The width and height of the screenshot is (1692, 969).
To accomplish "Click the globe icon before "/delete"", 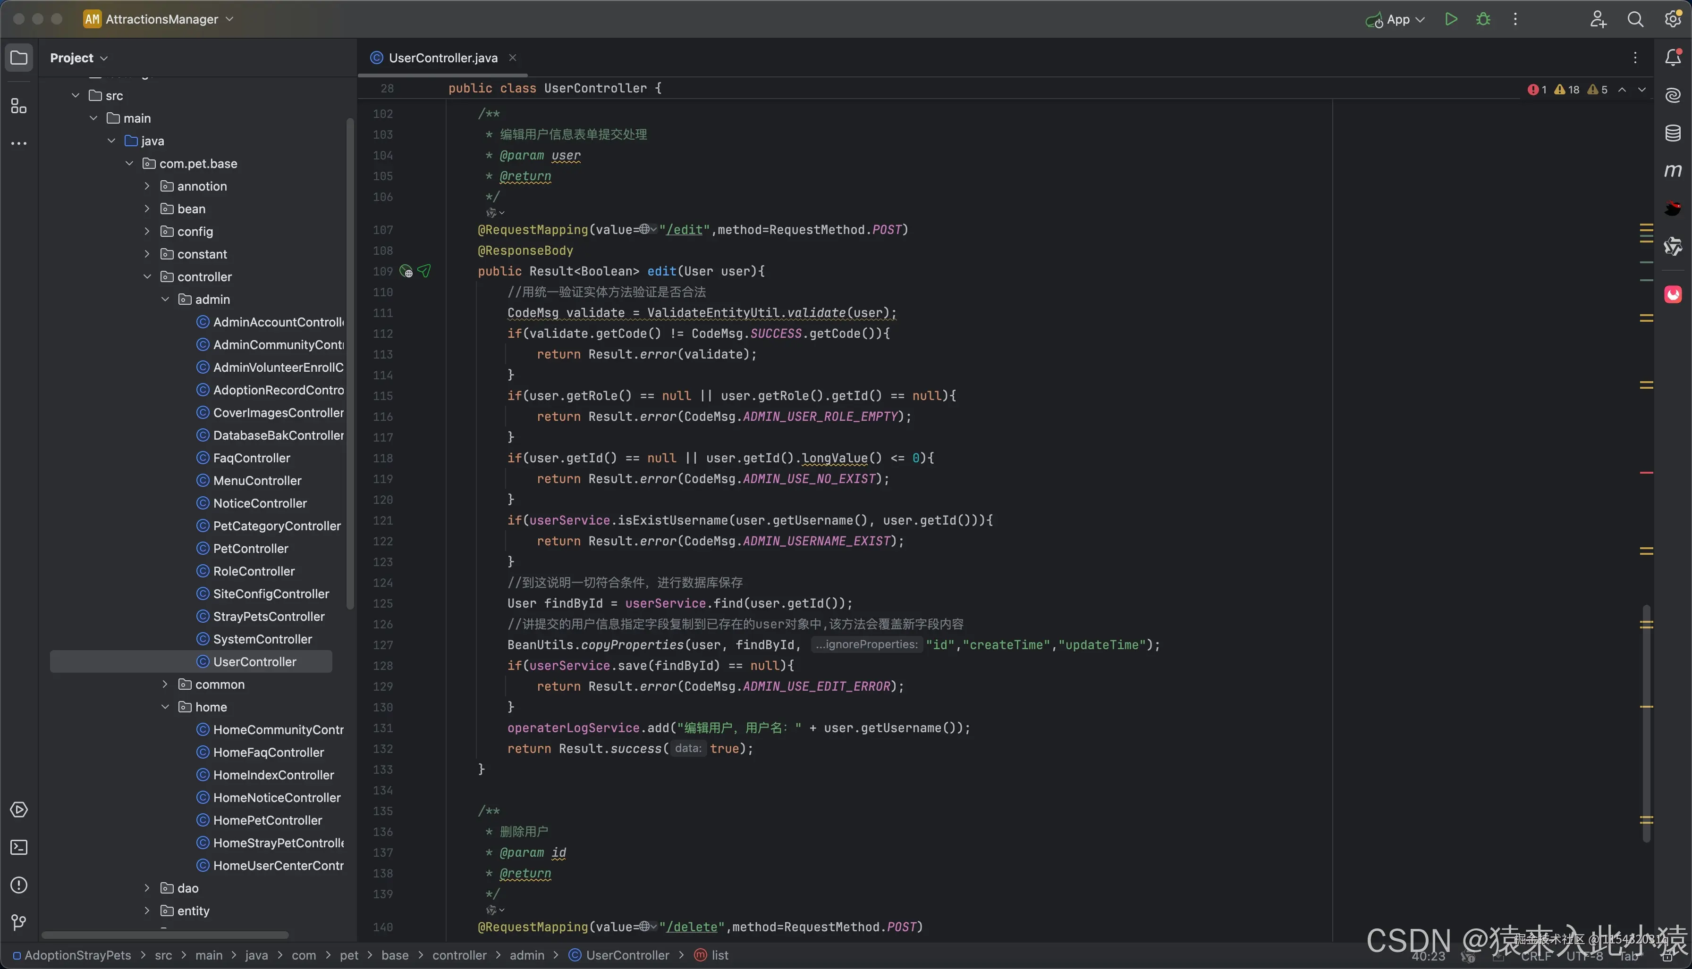I will tap(644, 927).
